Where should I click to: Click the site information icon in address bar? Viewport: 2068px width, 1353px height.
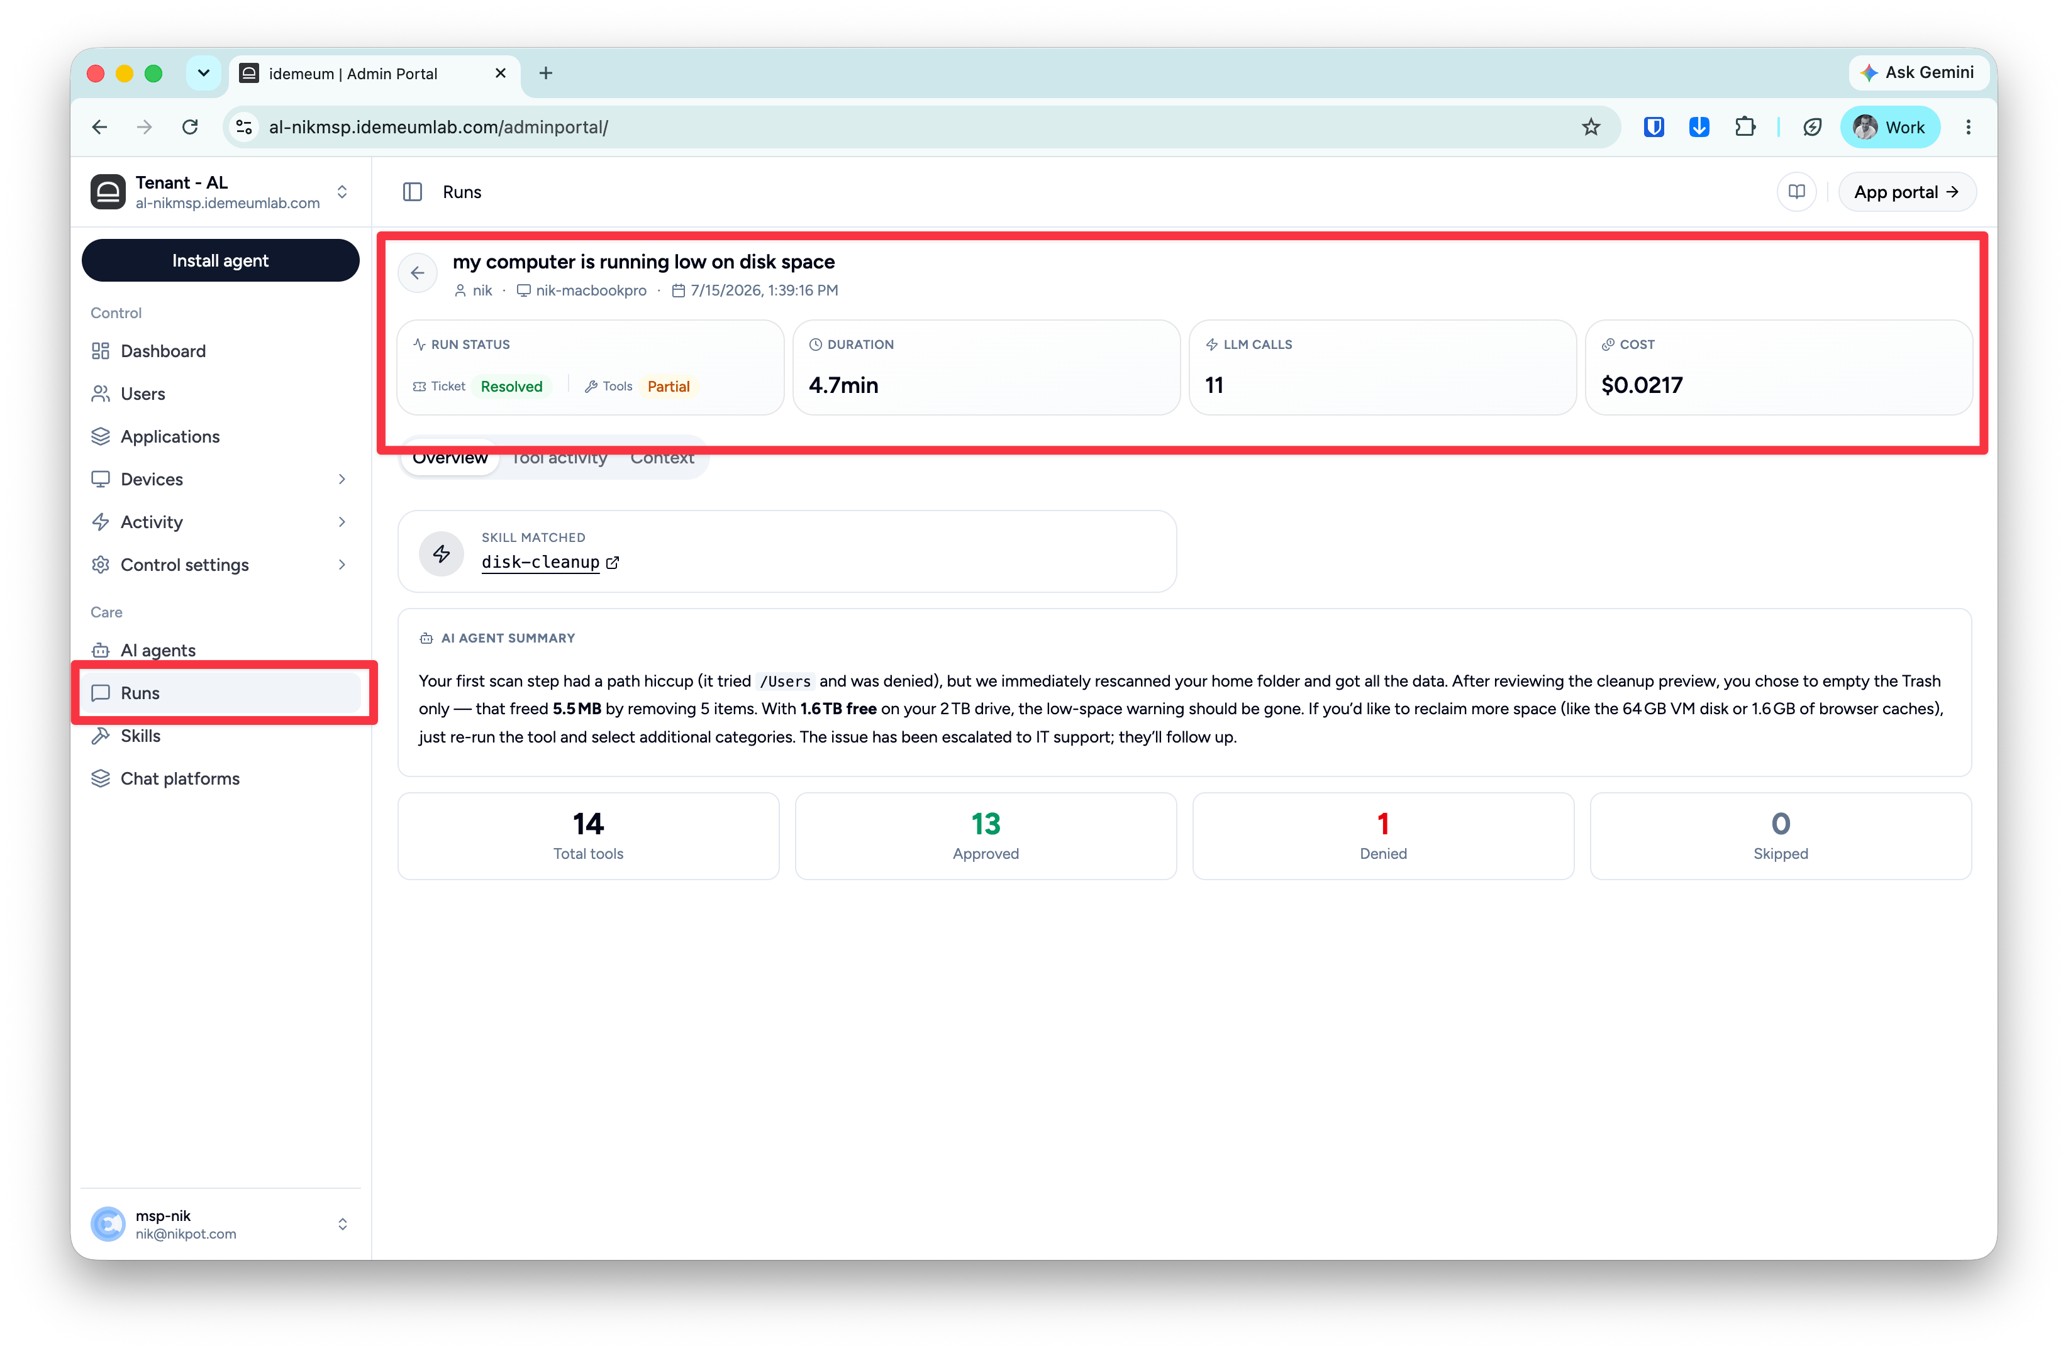pos(244,127)
